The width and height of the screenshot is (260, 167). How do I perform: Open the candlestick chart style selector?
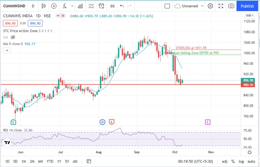(44, 6)
